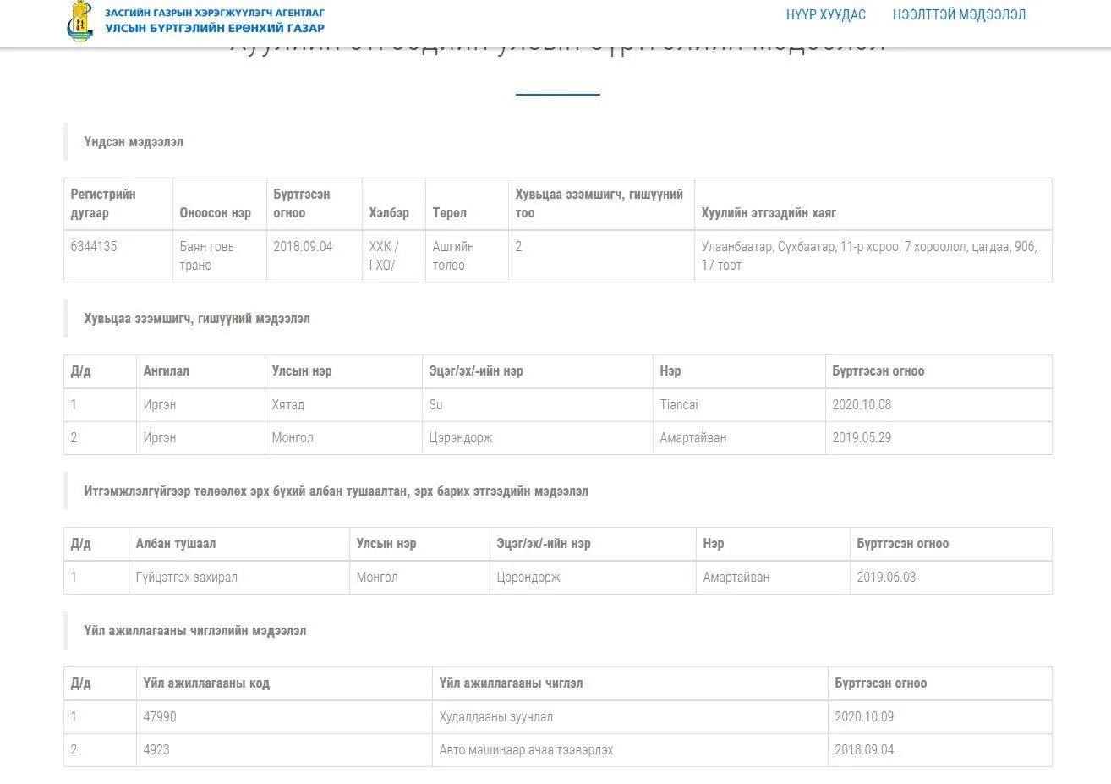Screen dimensions: 1111x784
Task: Click the Худалдааны зуучлал activity cell
Action: 631,716
